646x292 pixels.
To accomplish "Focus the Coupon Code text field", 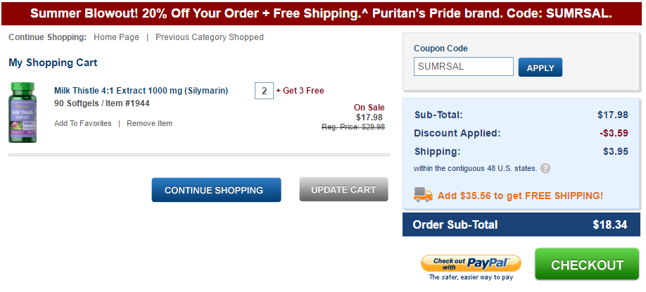I will [x=463, y=67].
